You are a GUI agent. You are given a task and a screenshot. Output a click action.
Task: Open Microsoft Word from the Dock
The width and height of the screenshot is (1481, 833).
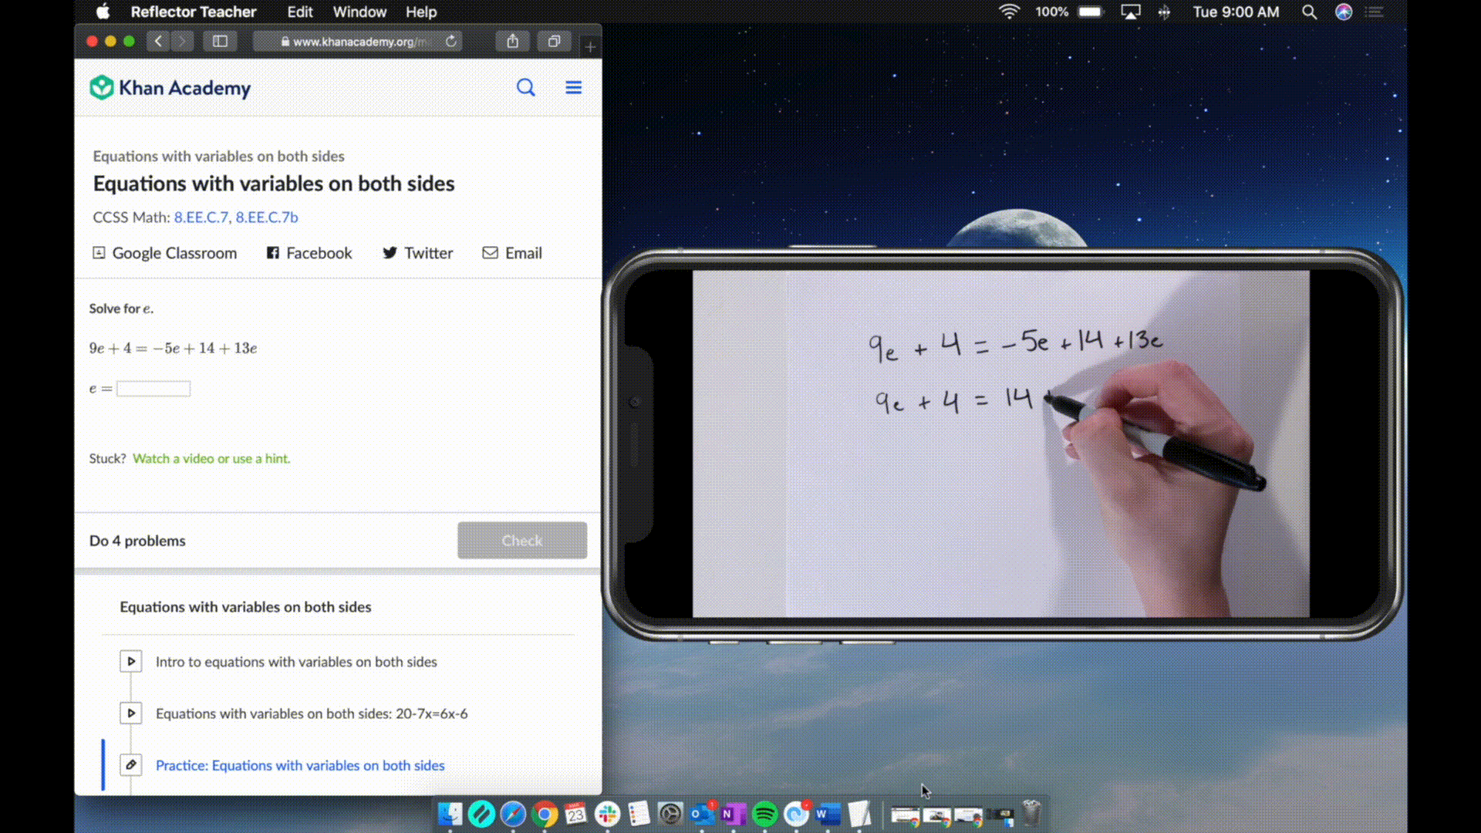tap(828, 814)
